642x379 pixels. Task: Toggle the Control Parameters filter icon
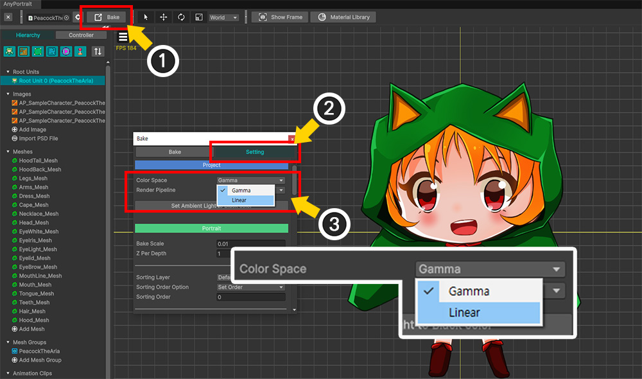click(80, 51)
